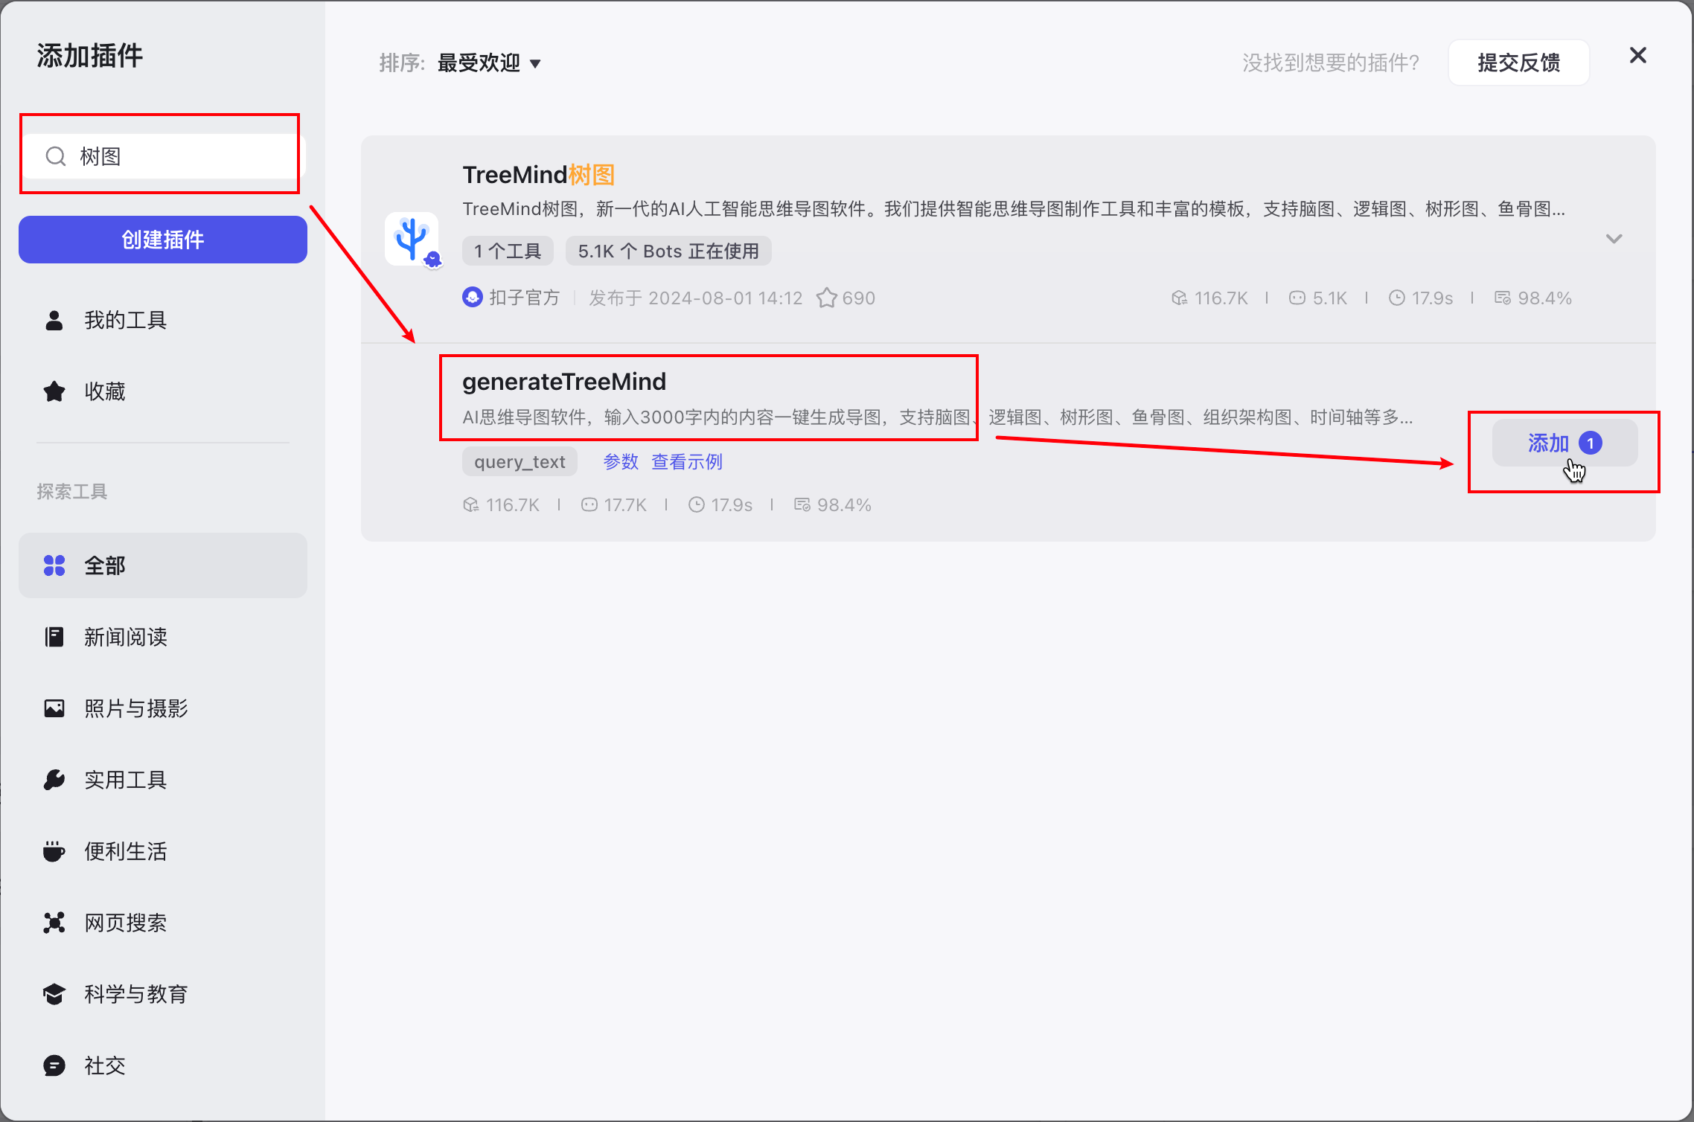Open the 社交 category
Viewport: 1694px width, 1122px height.
104,1065
